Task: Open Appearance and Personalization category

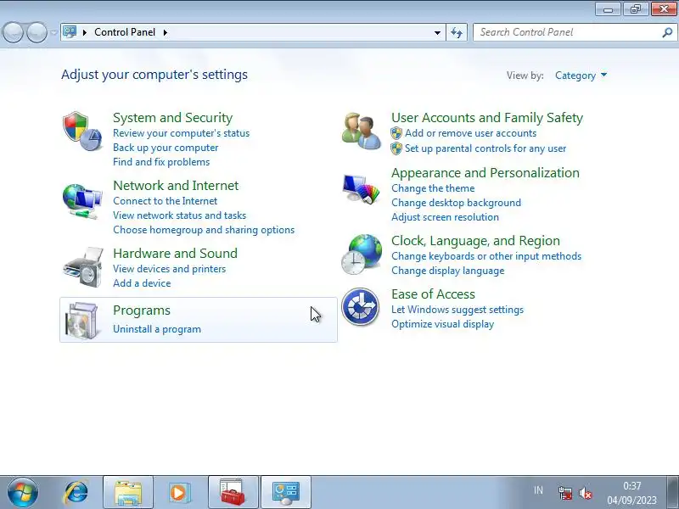Action: 485,173
